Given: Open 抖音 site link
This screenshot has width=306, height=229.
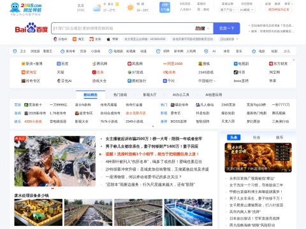Looking at the screenshot, I should pyautogui.click(x=239, y=73).
